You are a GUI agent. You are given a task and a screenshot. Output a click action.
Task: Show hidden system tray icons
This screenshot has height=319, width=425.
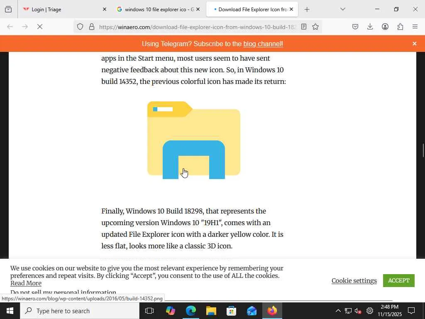point(338,311)
